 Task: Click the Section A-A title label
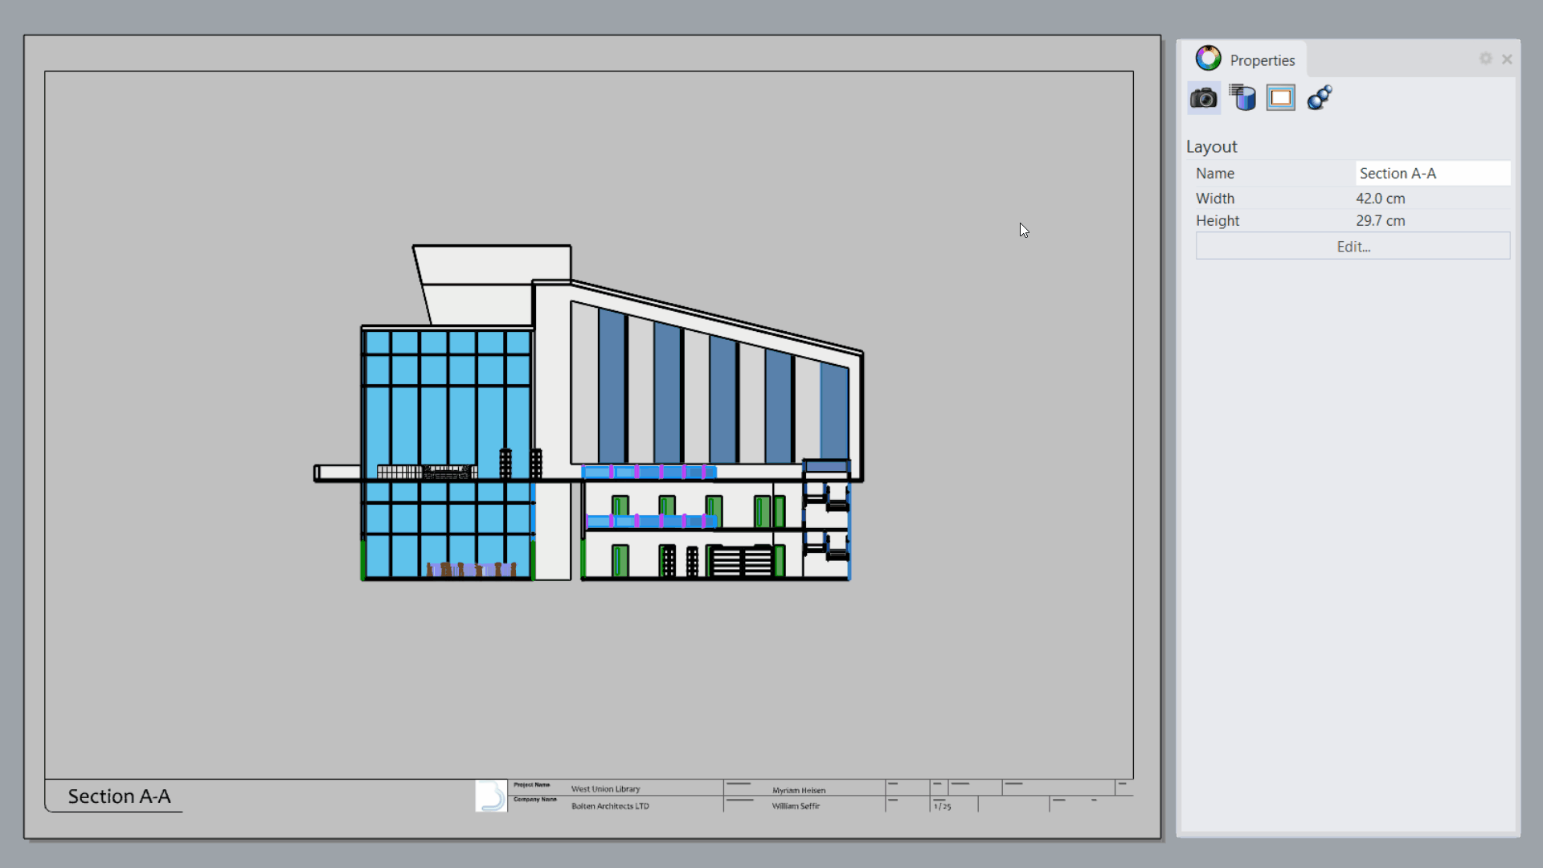[x=119, y=796]
